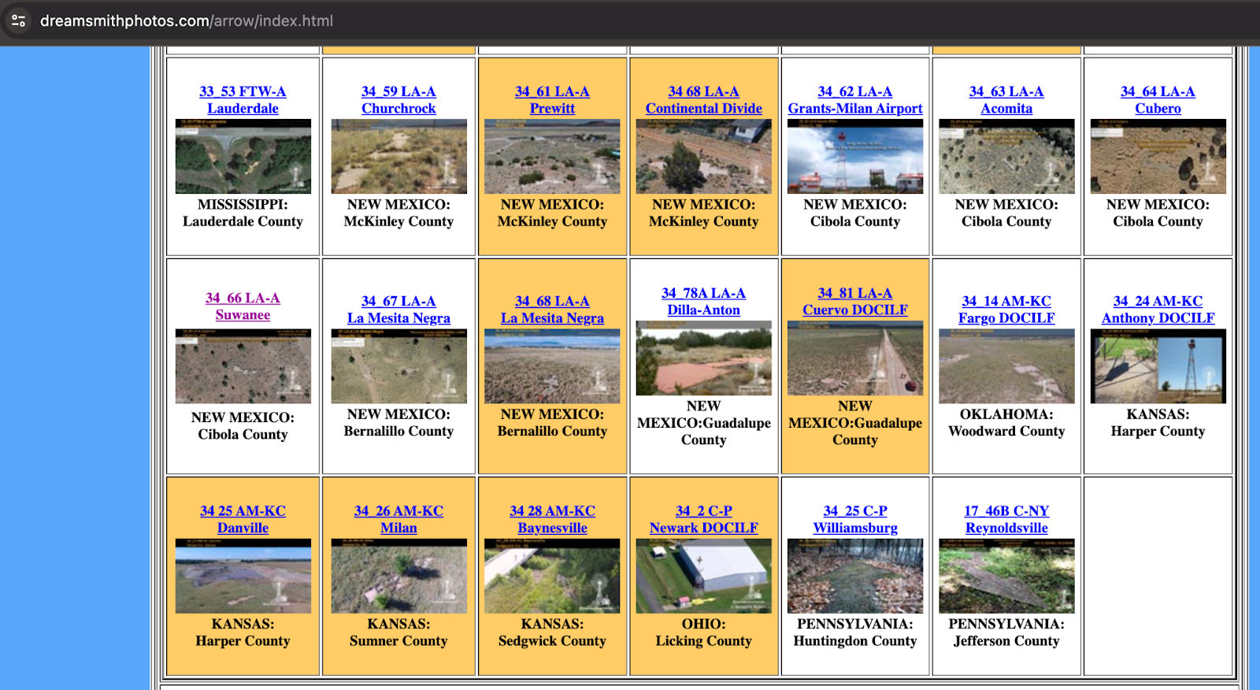This screenshot has height=690, width=1260.
Task: Open the 34_68 LA-A La Mesita Negra link
Action: (x=552, y=310)
